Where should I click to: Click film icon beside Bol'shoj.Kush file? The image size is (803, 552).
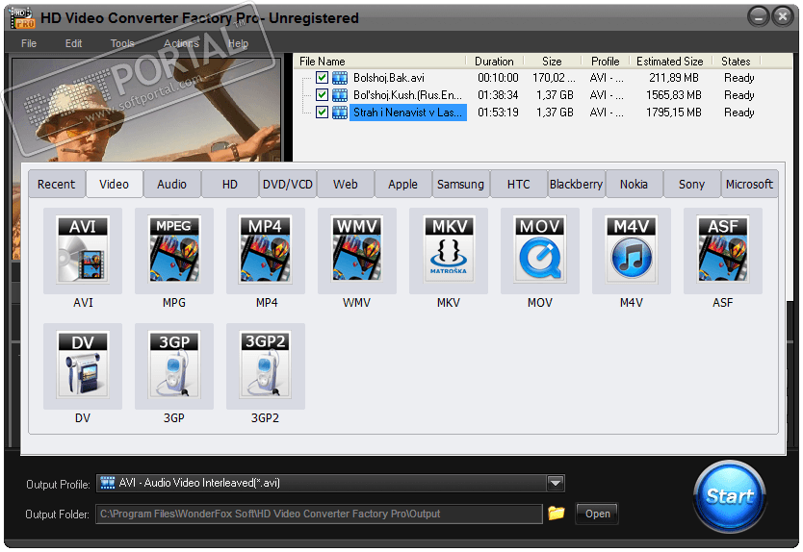tap(340, 95)
